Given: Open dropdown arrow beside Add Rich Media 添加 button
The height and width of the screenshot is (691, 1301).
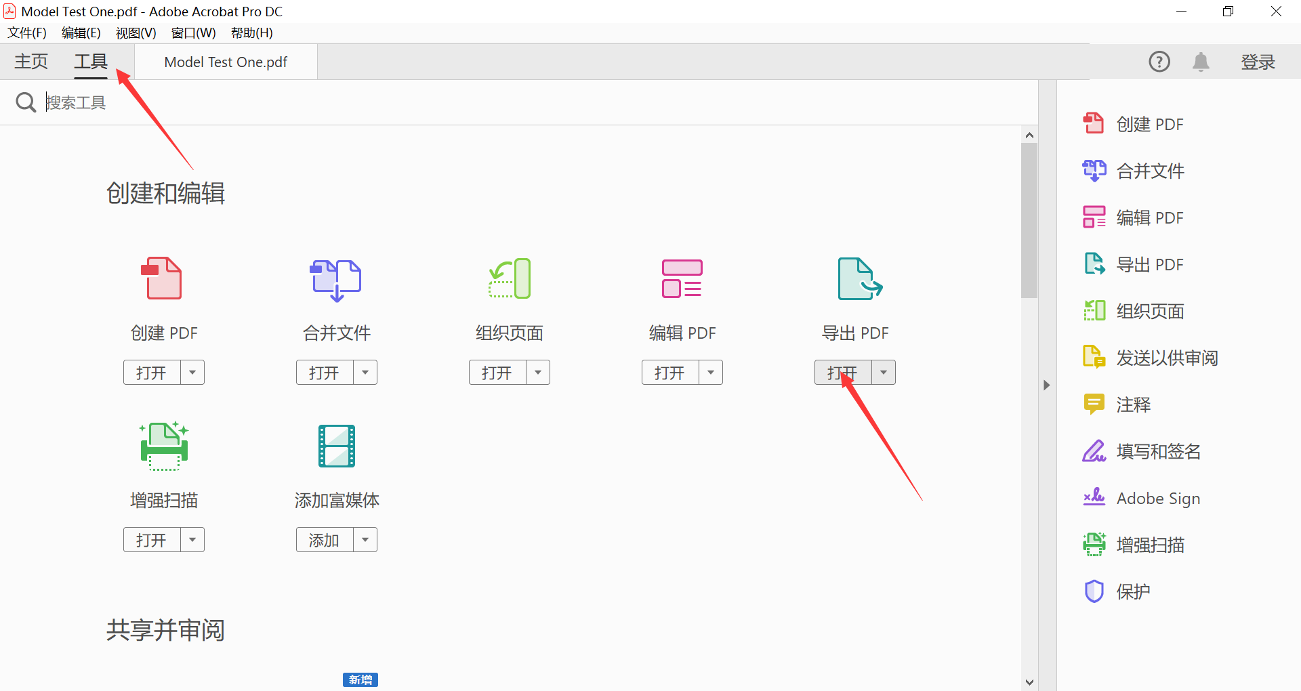Looking at the screenshot, I should (365, 540).
